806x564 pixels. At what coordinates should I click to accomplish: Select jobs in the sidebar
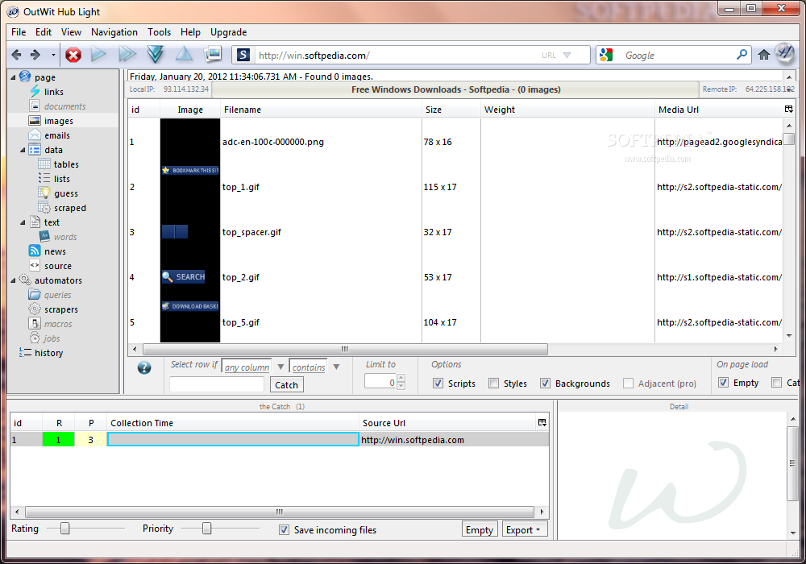click(x=52, y=338)
